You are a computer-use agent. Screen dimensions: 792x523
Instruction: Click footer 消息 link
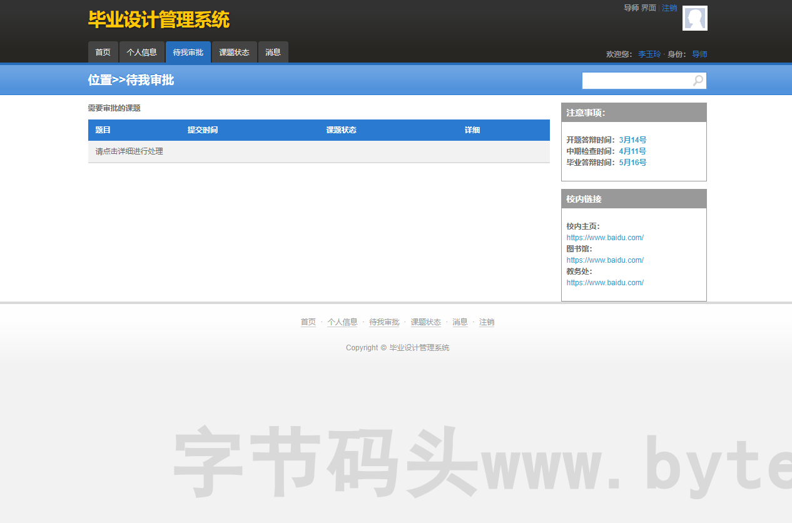coord(460,322)
